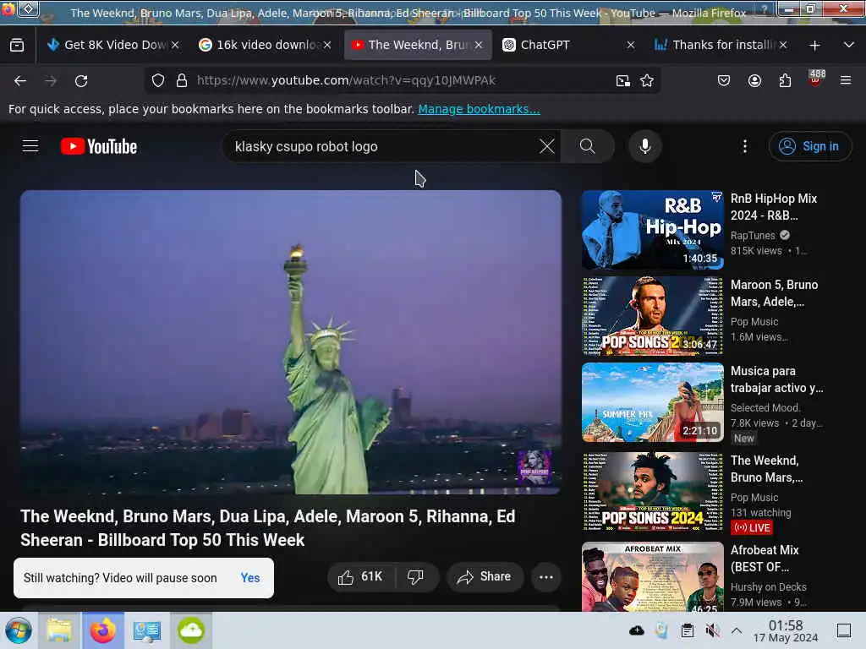Bookmark this page with star icon
The image size is (866, 649).
pyautogui.click(x=647, y=81)
